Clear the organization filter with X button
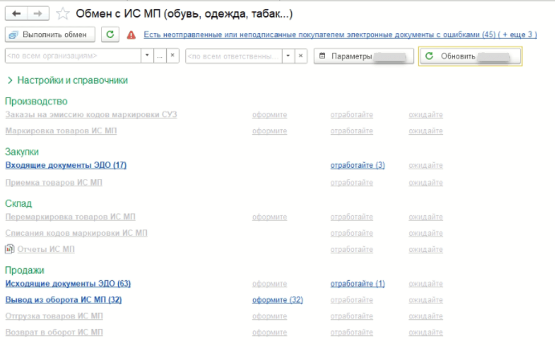Viewport: 555px width, 346px height. pyautogui.click(x=172, y=56)
